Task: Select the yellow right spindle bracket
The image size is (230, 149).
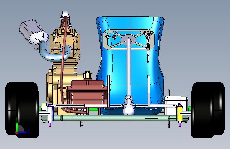Action: (x=180, y=113)
